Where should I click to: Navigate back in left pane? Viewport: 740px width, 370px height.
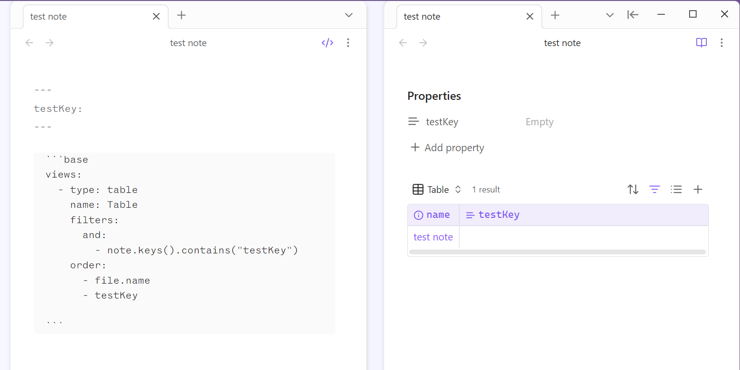coord(29,43)
